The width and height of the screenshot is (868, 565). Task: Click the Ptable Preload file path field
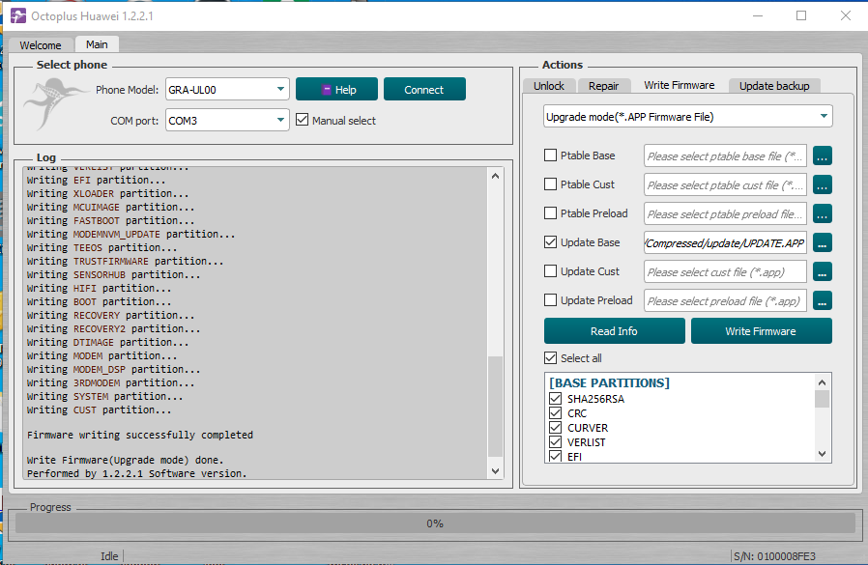[x=725, y=213]
